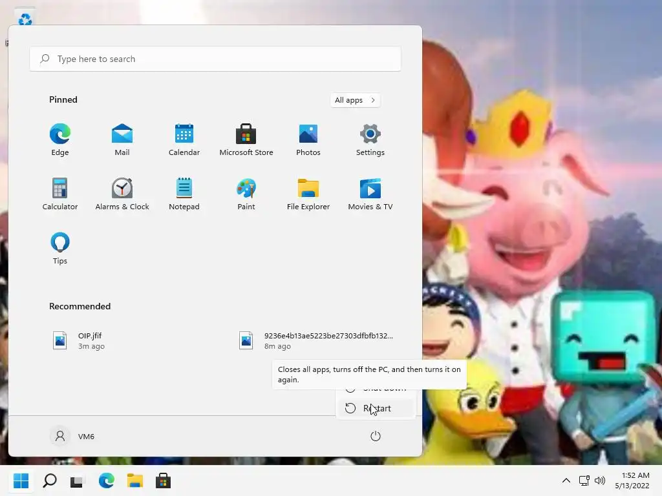Viewport: 662px width, 496px height.
Task: Open recommended file 9236e4b13ae5223be27303dfbfb132...
Action: [317, 341]
